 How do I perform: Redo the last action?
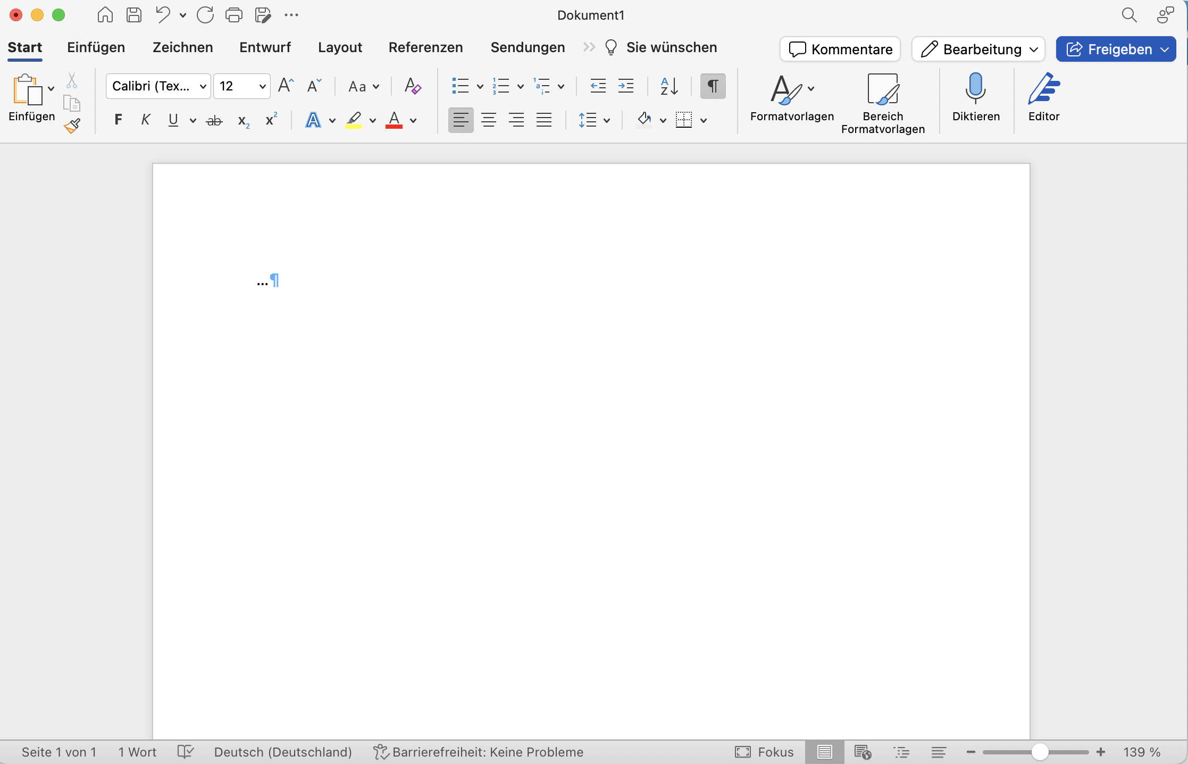pyautogui.click(x=205, y=15)
